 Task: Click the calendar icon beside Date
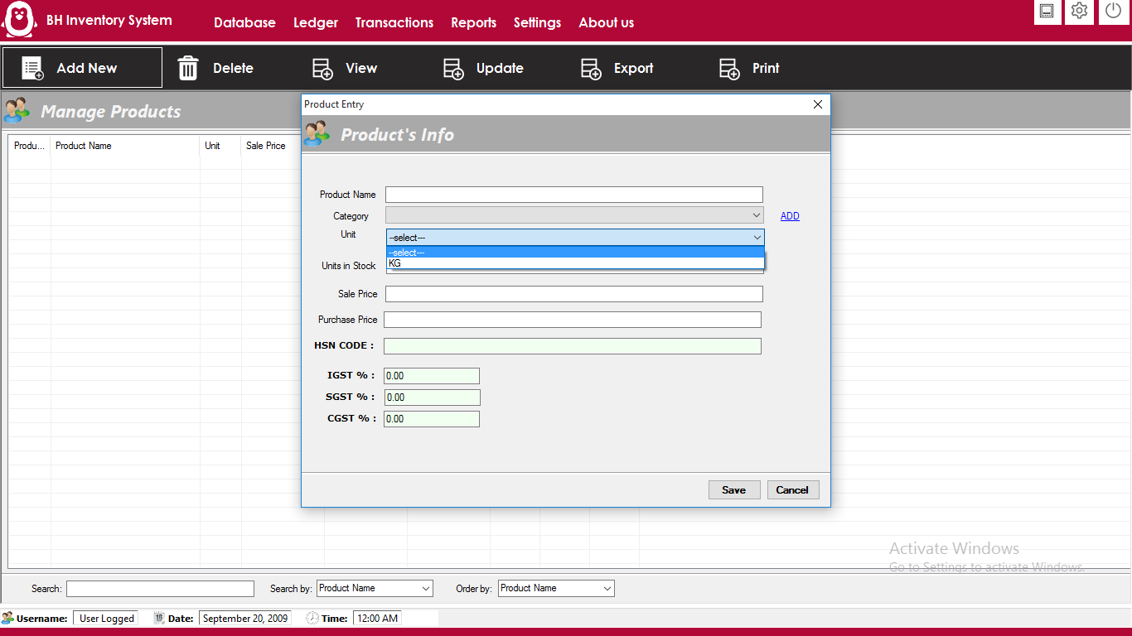(157, 618)
